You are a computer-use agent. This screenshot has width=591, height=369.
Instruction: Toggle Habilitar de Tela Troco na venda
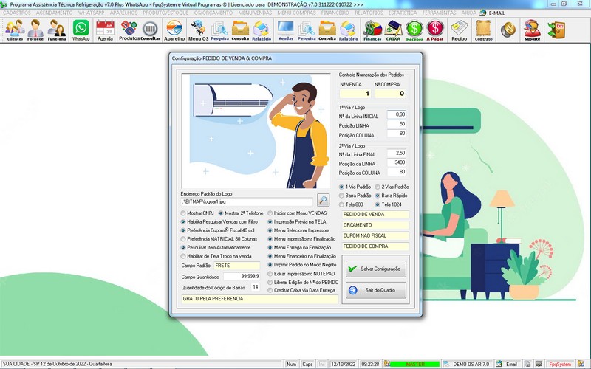(216, 256)
